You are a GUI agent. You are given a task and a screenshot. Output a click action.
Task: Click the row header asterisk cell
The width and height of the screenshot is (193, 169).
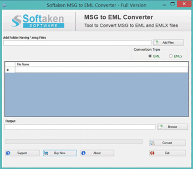tap(10, 70)
